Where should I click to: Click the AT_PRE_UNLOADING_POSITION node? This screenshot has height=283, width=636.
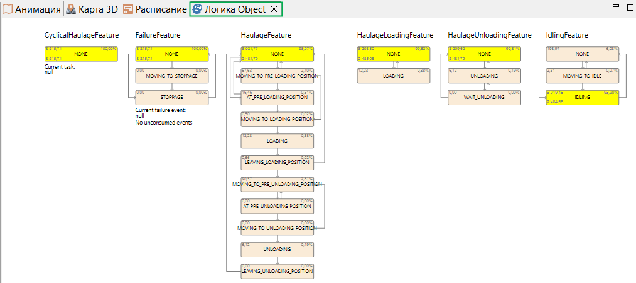pyautogui.click(x=277, y=206)
